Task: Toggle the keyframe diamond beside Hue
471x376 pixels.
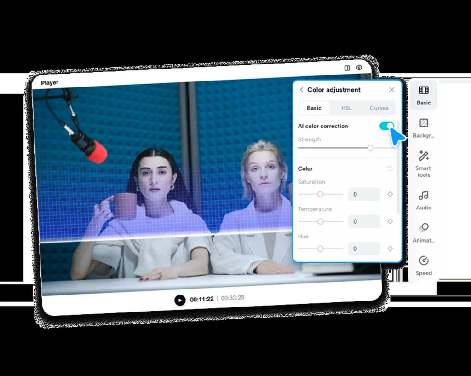Action: click(390, 249)
